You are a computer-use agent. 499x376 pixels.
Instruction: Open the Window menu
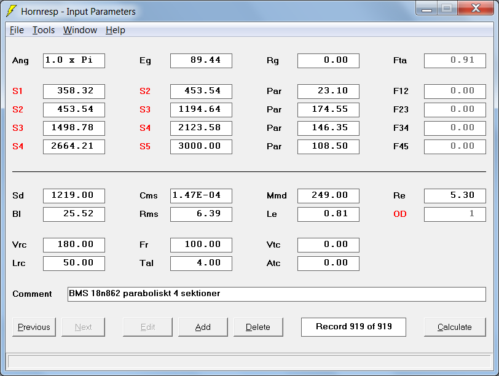pyautogui.click(x=80, y=30)
